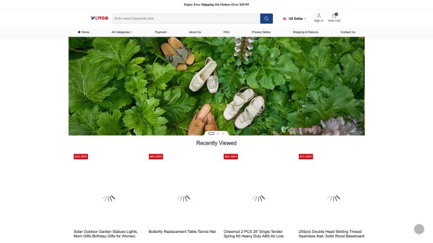Open the View Cart bag icon

coord(334,16)
